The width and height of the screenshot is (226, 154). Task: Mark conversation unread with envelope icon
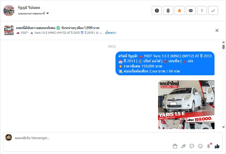(191, 10)
